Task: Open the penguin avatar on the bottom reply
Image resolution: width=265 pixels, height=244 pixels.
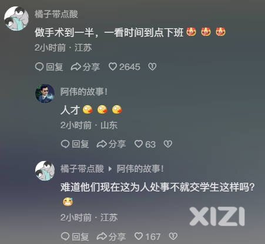Action: 45,171
